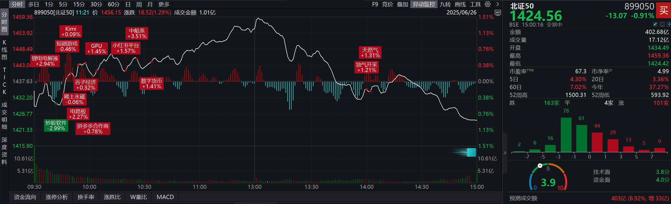Click the 稀土永磁 -0.06% tag
Screen dimensions: 671x204
click(74, 99)
